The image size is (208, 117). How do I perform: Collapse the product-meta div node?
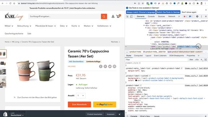tap(146, 28)
